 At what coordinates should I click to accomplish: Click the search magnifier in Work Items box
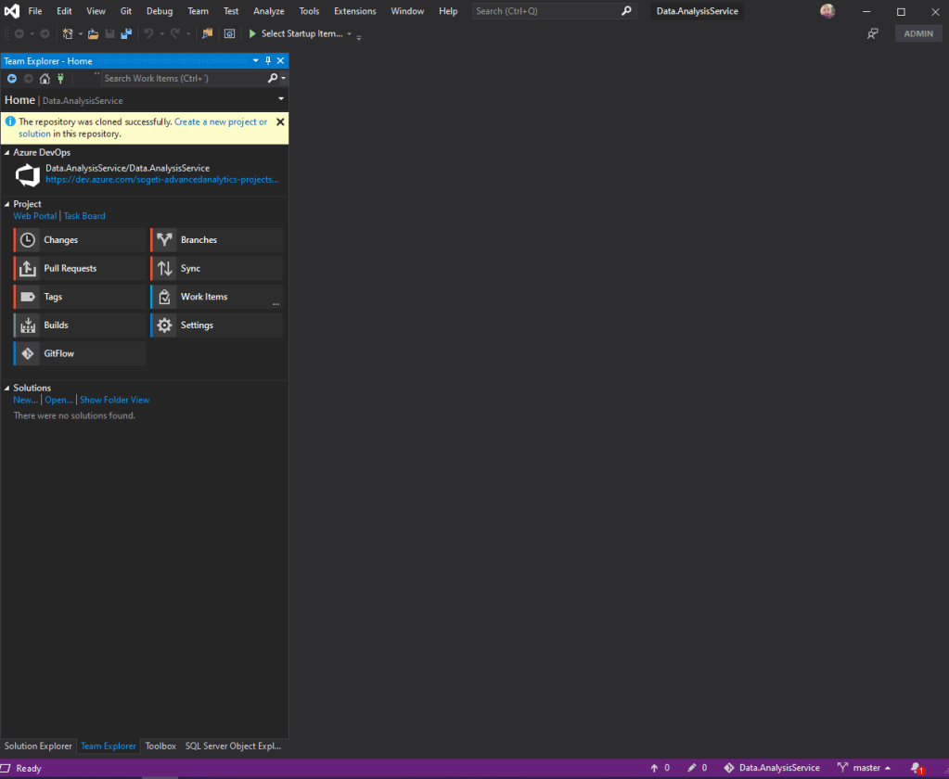pyautogui.click(x=273, y=78)
